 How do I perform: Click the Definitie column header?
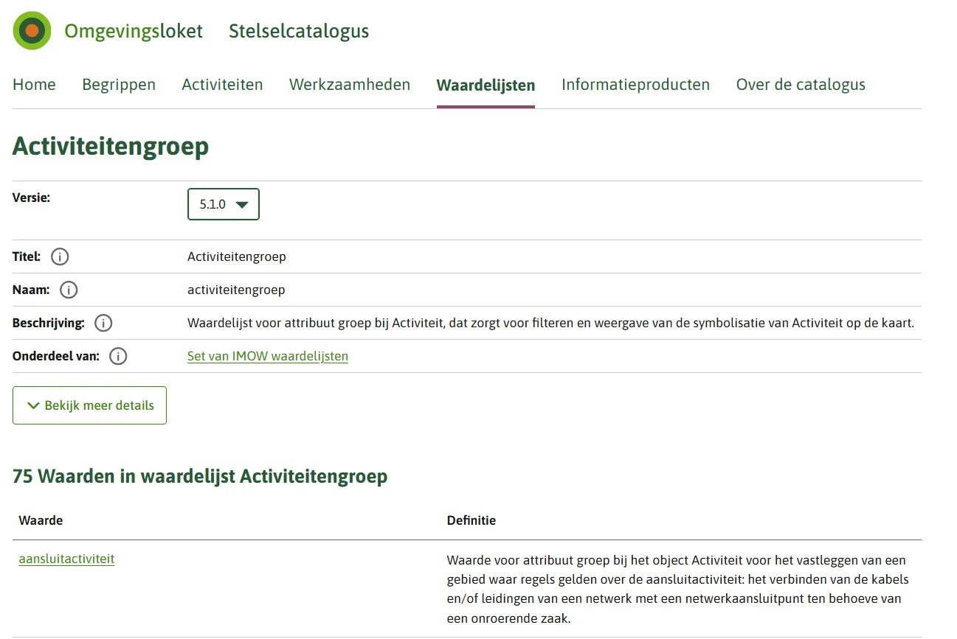pos(471,520)
